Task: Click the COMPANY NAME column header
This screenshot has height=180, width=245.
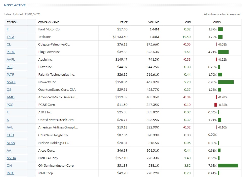Action: [x=48, y=22]
